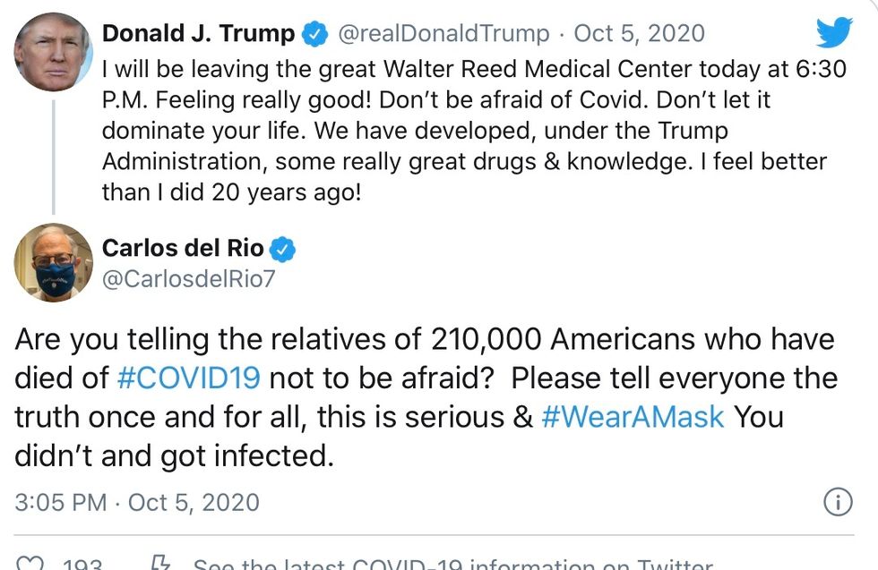Screen dimensions: 878x570
Task: Click Carlos del Rio's verified badge
Action: (283, 249)
